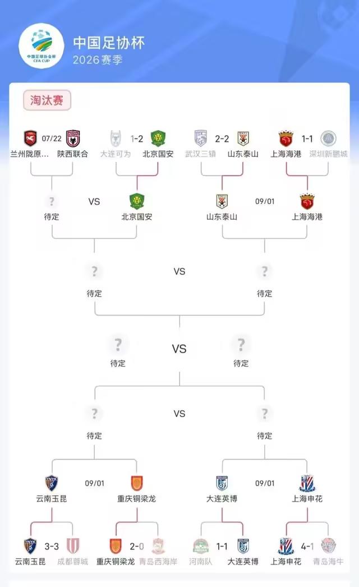
Task: Open the final match VS in center
Action: (x=179, y=349)
